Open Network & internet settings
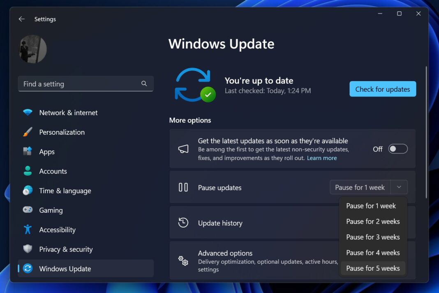439x293 pixels. [85, 113]
